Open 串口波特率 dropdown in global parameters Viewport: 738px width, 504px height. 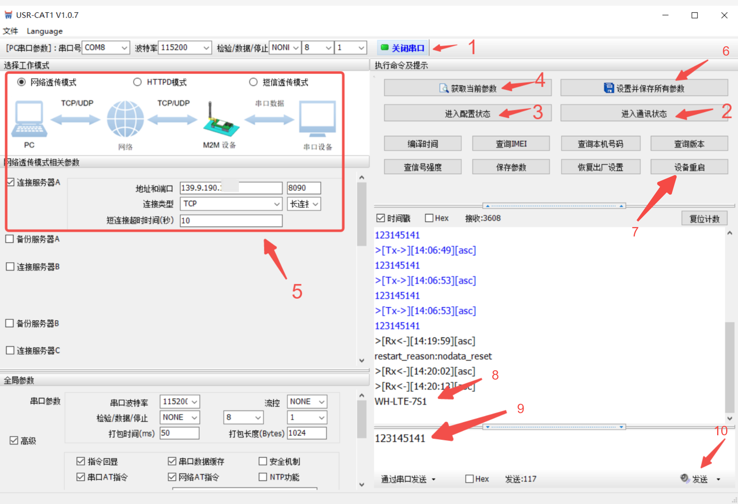pyautogui.click(x=180, y=402)
